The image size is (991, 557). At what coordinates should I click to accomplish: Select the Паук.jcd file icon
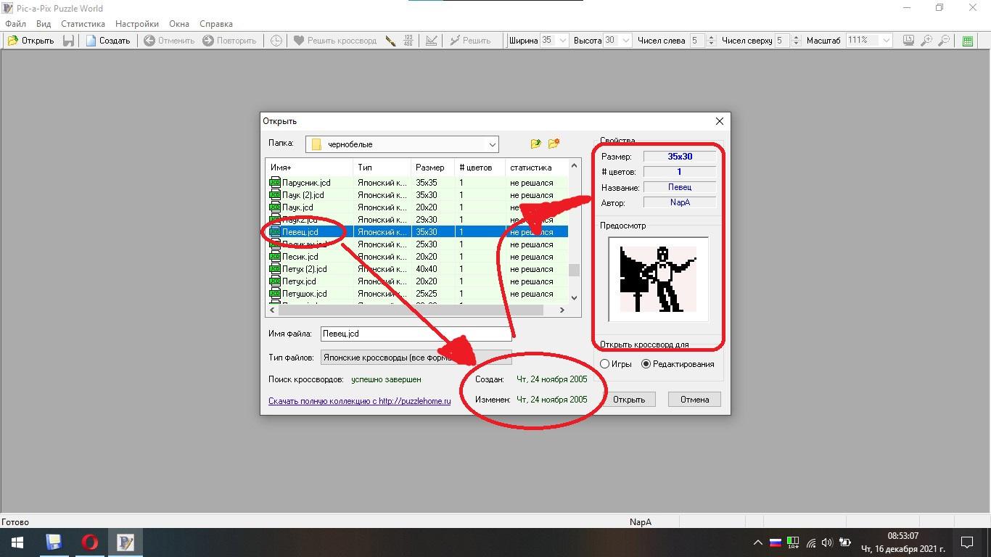pyautogui.click(x=275, y=207)
